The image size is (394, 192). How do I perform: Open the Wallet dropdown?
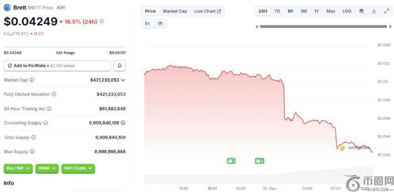click(x=47, y=168)
